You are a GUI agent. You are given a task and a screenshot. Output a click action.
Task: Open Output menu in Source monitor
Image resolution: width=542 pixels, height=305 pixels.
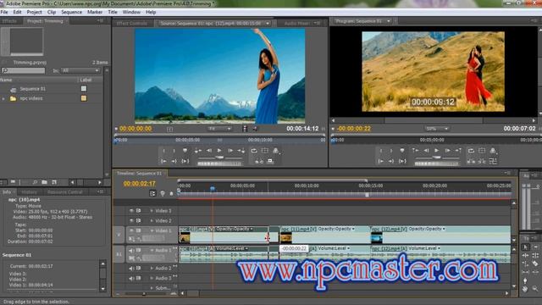tap(276, 151)
